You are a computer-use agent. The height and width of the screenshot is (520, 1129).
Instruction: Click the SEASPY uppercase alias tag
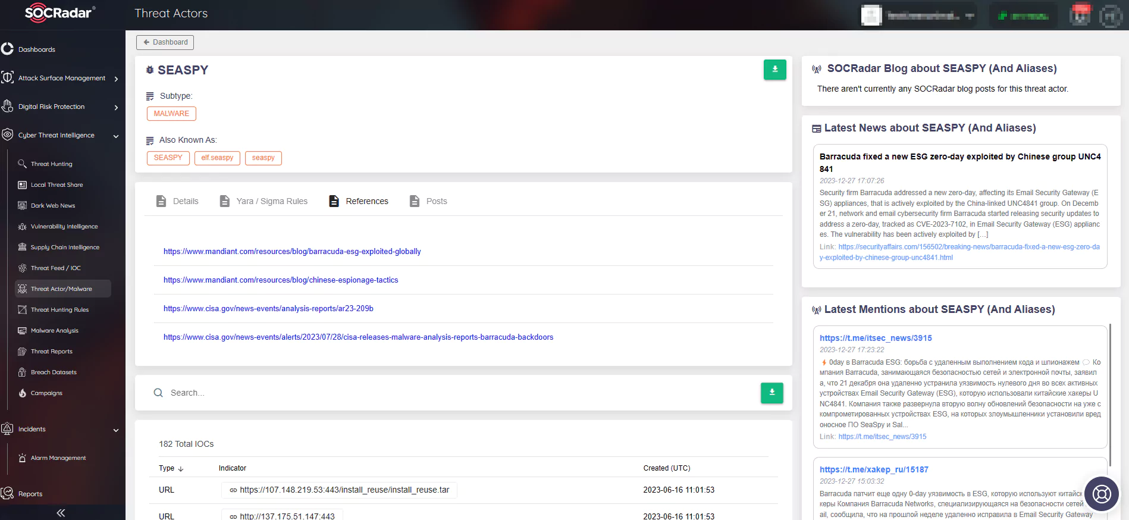click(168, 158)
